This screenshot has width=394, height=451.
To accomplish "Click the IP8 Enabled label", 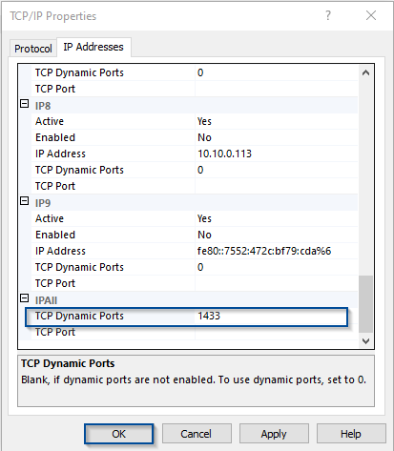I will pyautogui.click(x=55, y=137).
